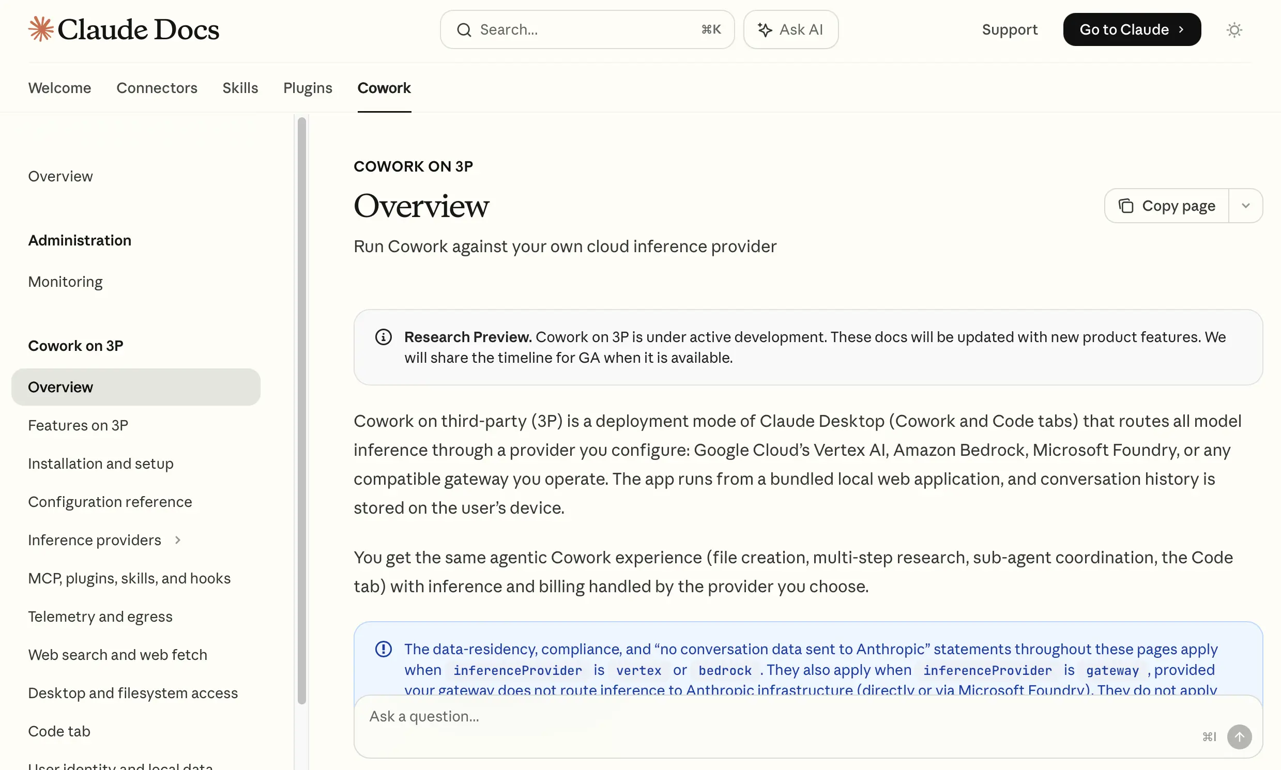Open the Skills tab
Viewport: 1281px width, 770px height.
[x=240, y=88]
